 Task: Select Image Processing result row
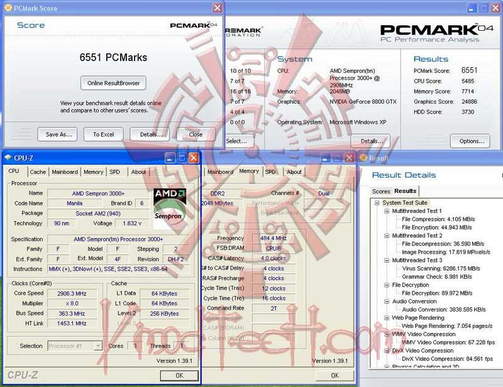446,252
